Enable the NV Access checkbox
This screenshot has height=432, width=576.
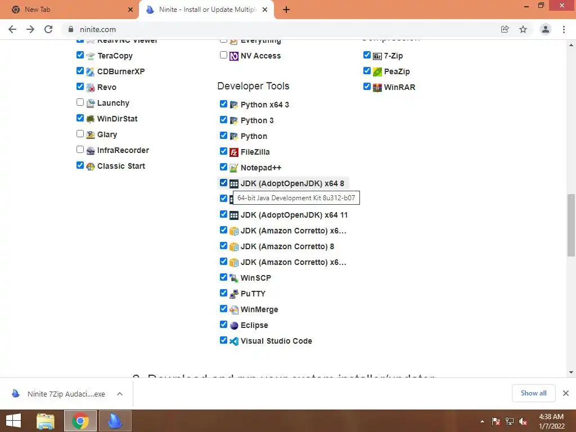tap(223, 55)
